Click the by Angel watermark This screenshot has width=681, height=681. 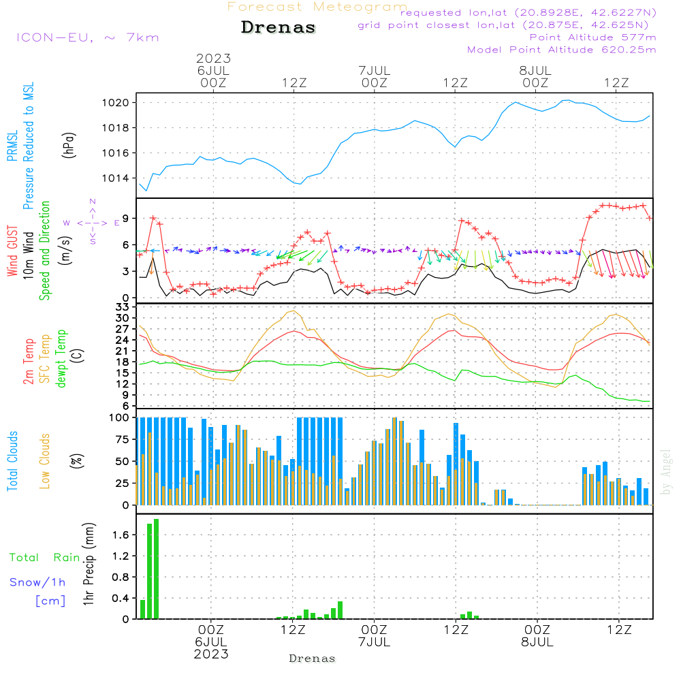pyautogui.click(x=666, y=471)
